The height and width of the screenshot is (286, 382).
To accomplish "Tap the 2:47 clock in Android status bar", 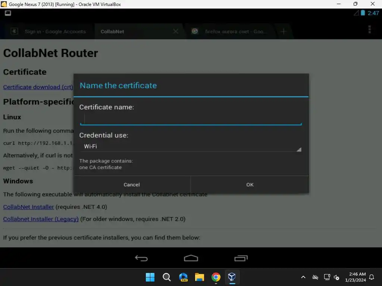I will 373,13.
